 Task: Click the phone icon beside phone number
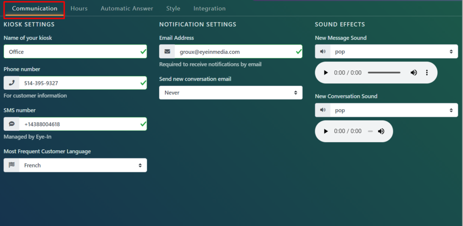click(12, 83)
